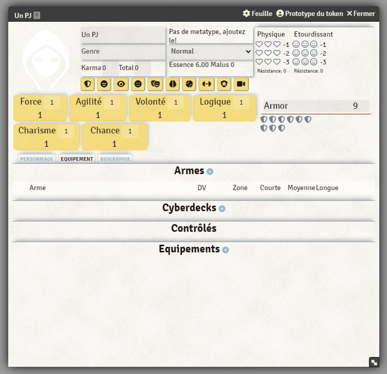
Task: Click the eye perception roll icon
Action: point(121,84)
